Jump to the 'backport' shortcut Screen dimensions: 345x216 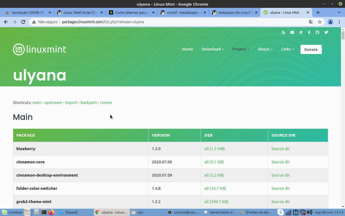[89, 103]
